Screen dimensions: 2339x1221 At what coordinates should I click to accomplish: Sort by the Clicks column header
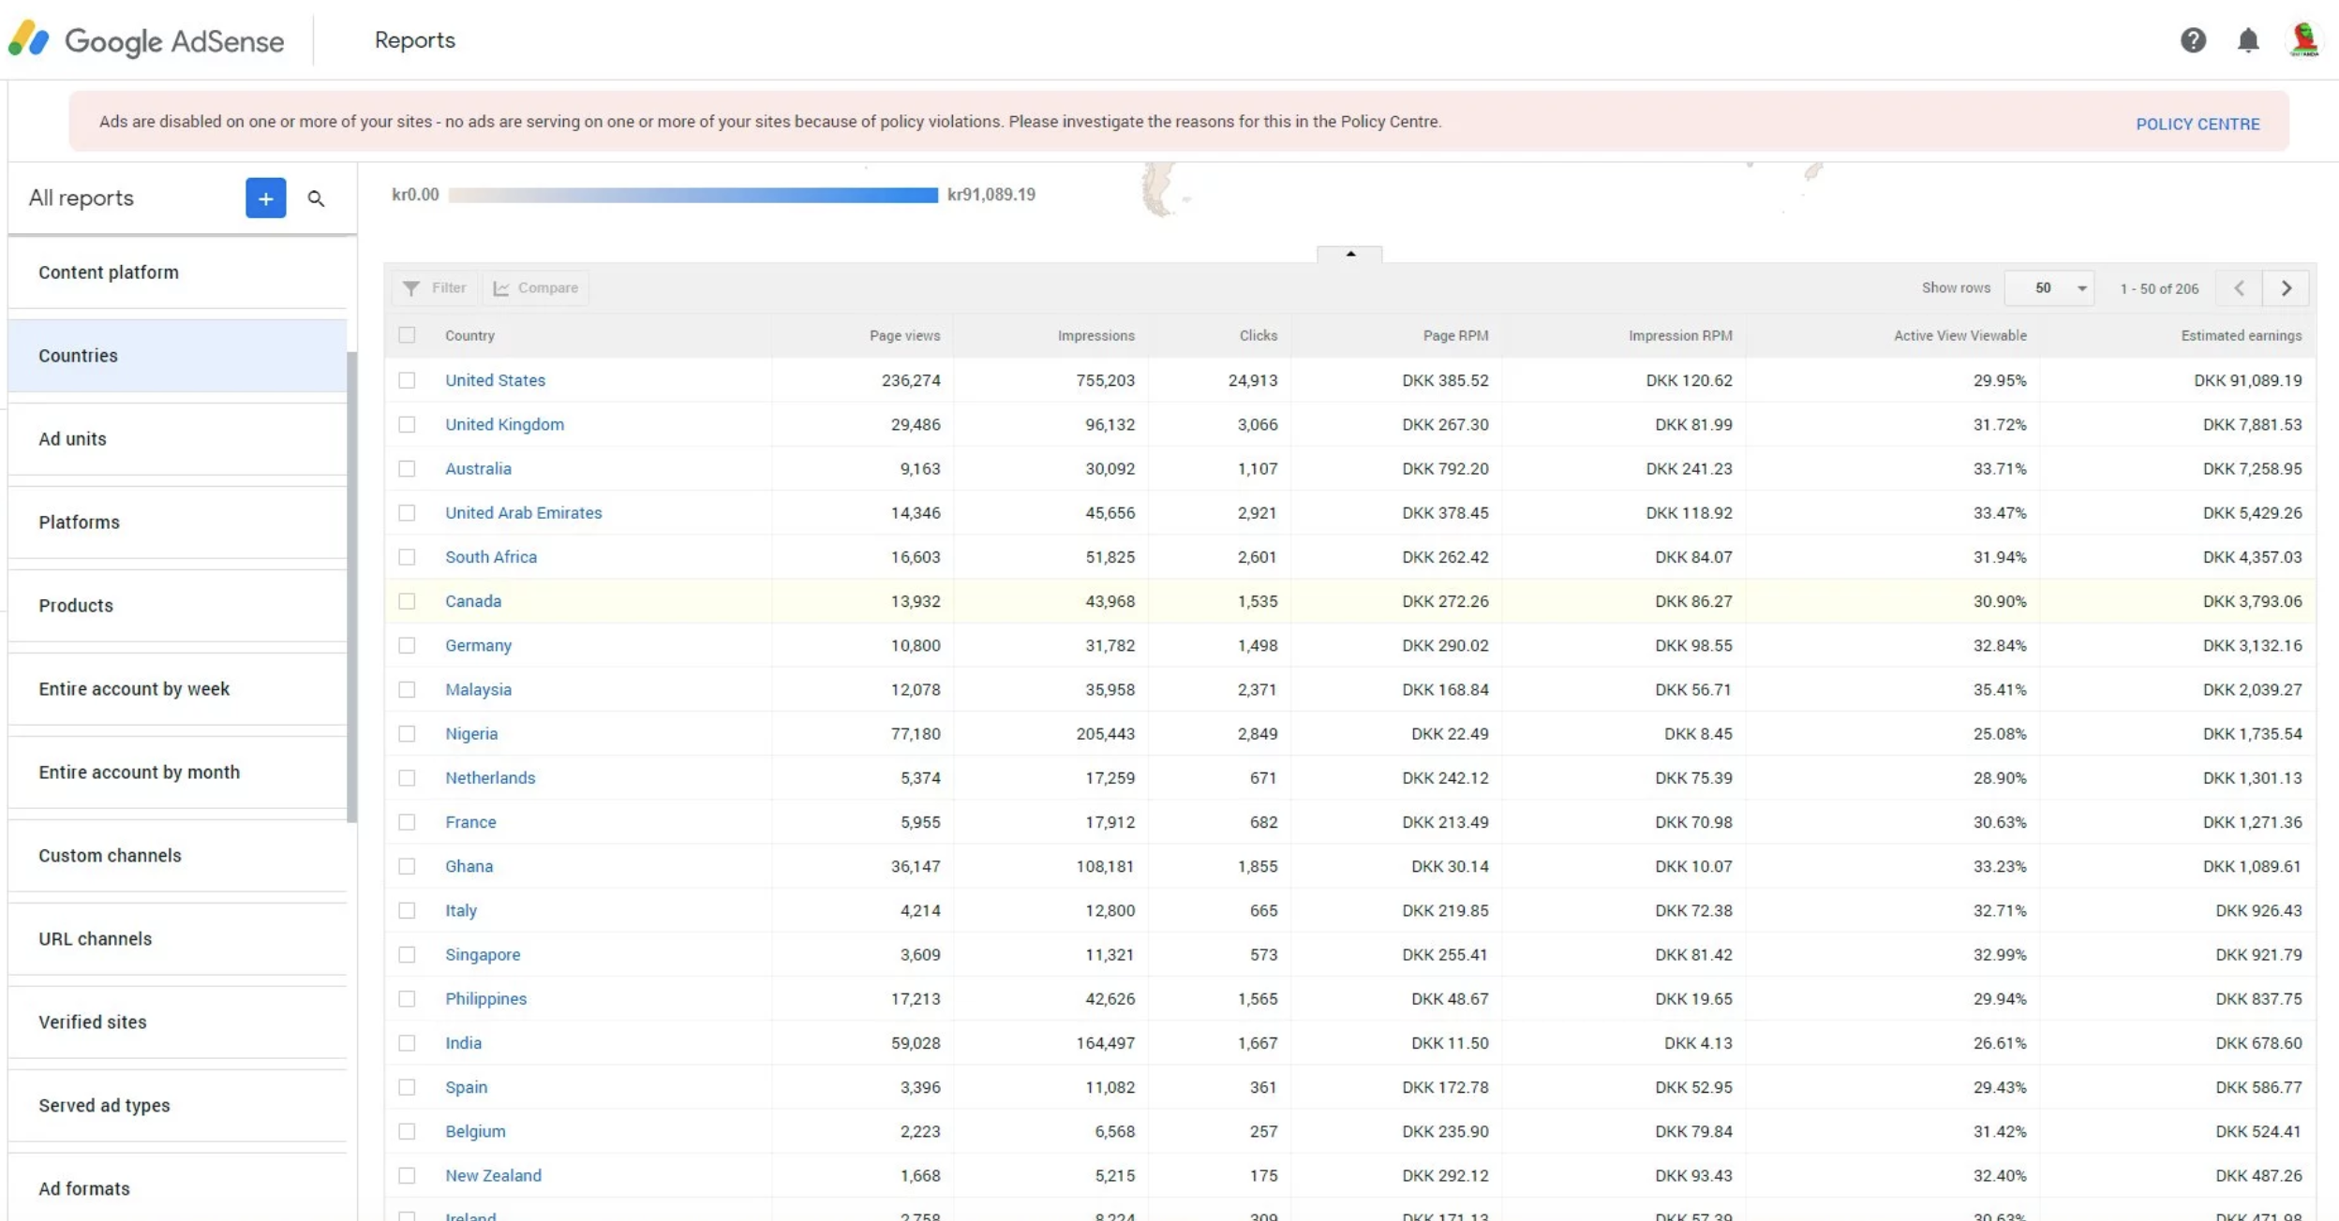[x=1258, y=335]
